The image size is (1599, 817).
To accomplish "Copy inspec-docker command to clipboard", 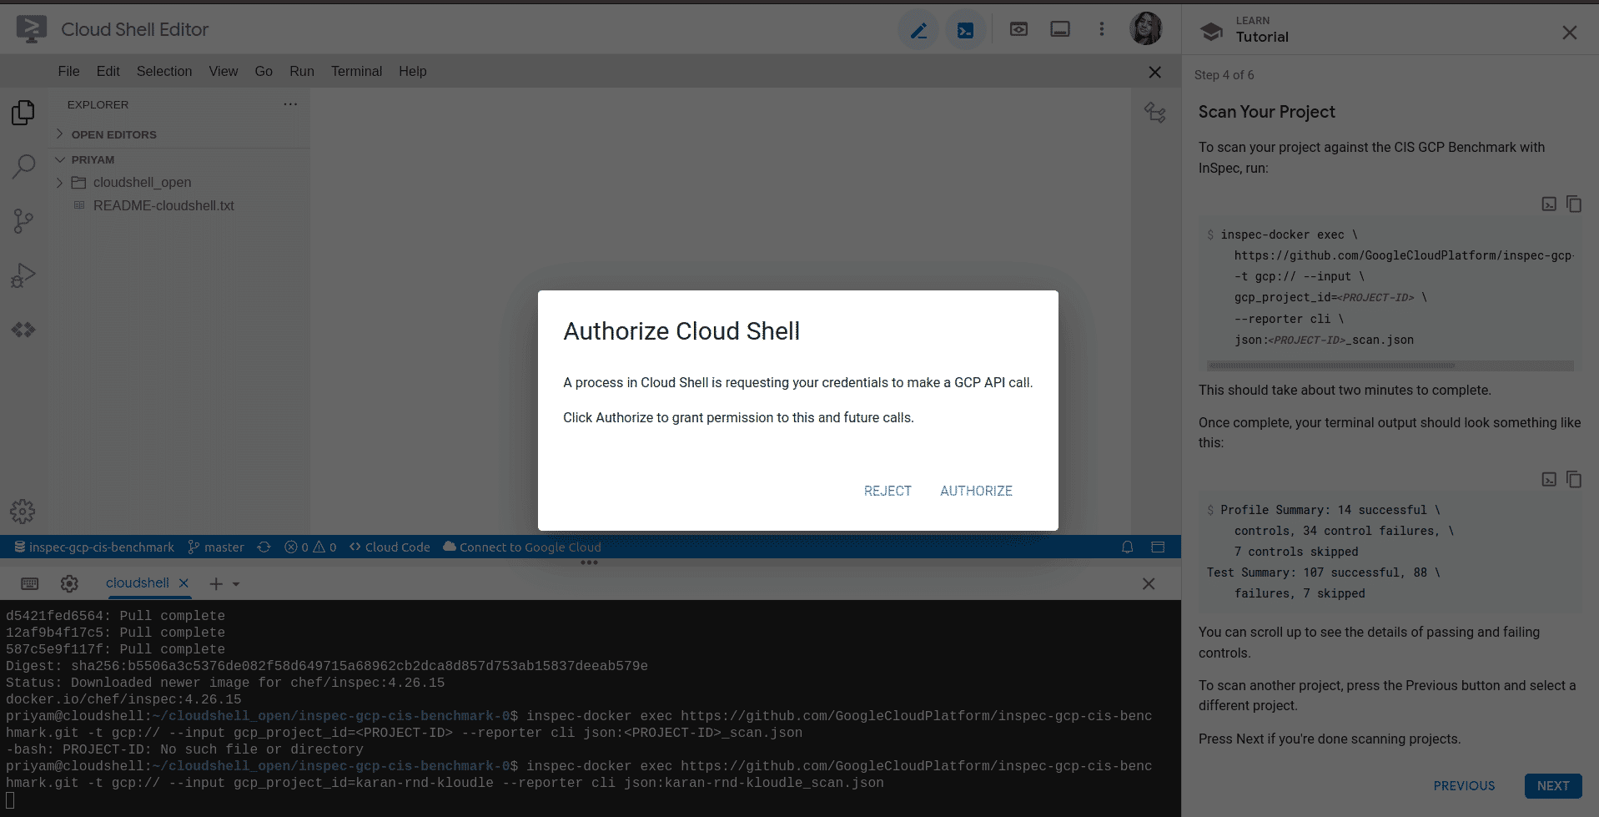I will pos(1573,204).
